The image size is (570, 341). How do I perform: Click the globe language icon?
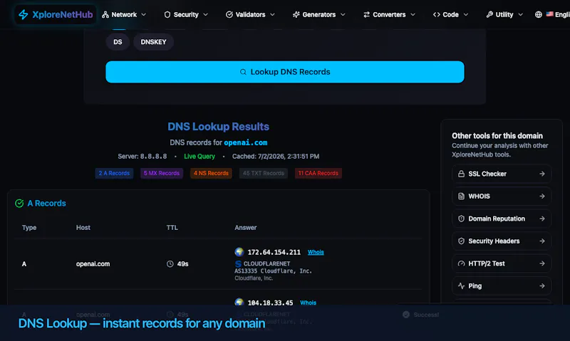click(539, 14)
